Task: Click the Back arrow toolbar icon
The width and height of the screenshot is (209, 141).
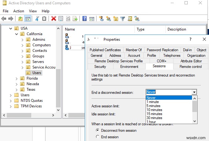Action: (4, 19)
